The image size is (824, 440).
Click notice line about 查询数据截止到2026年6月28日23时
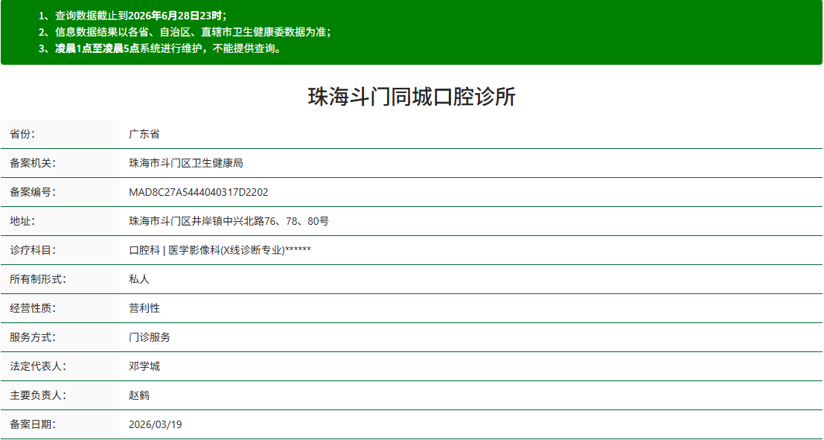coord(133,15)
